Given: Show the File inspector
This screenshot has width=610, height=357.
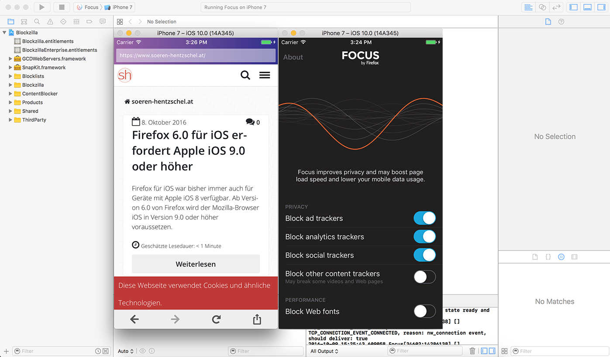Looking at the screenshot, I should coord(548,21).
